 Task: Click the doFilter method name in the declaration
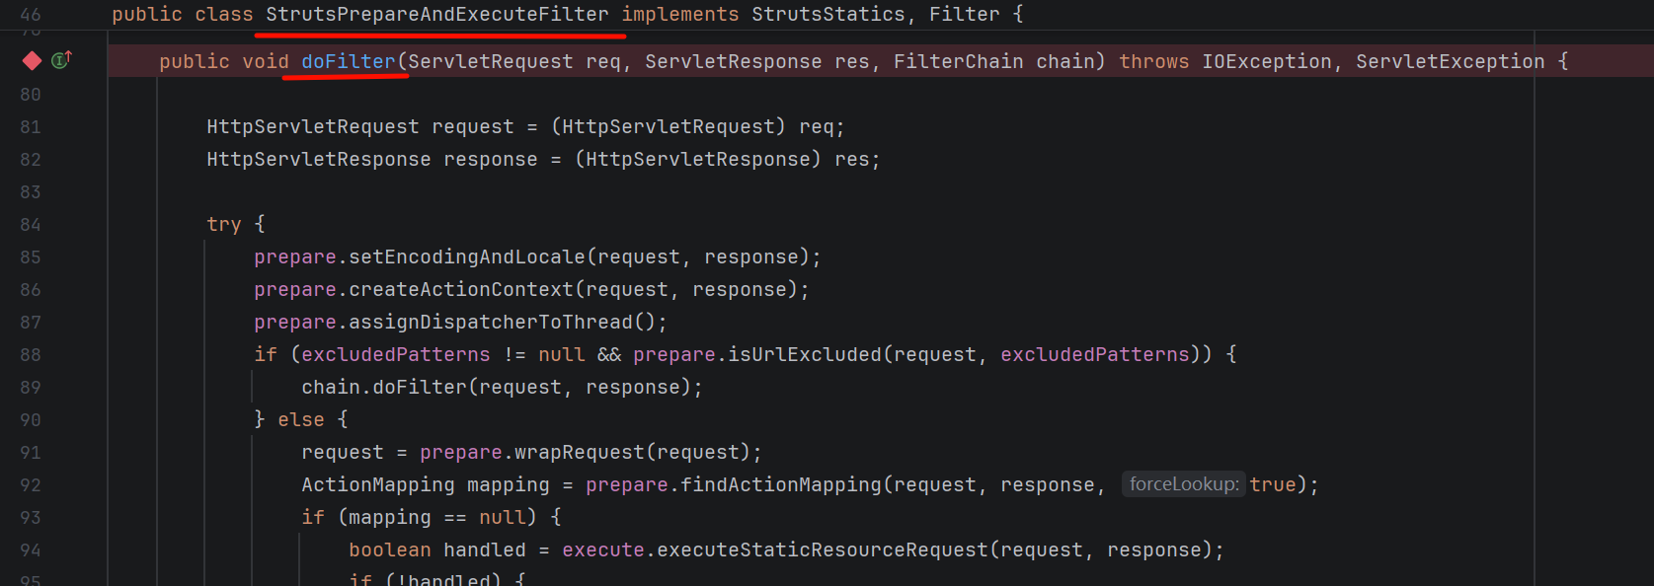pyautogui.click(x=349, y=61)
